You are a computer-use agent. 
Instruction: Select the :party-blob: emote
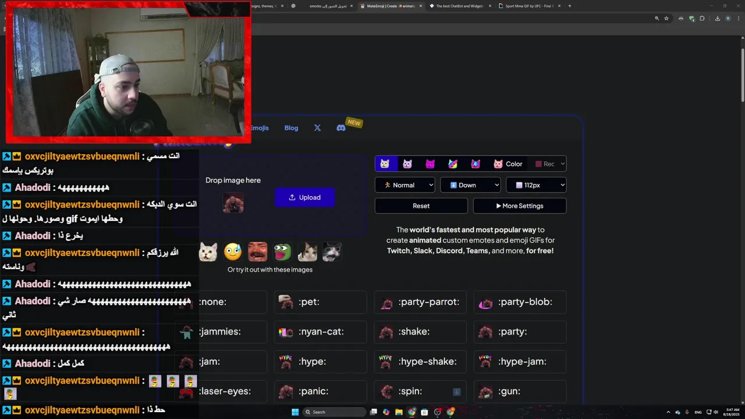[x=520, y=302]
